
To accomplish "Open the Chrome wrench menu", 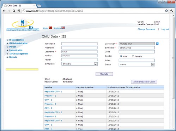I will tap(172, 11).
